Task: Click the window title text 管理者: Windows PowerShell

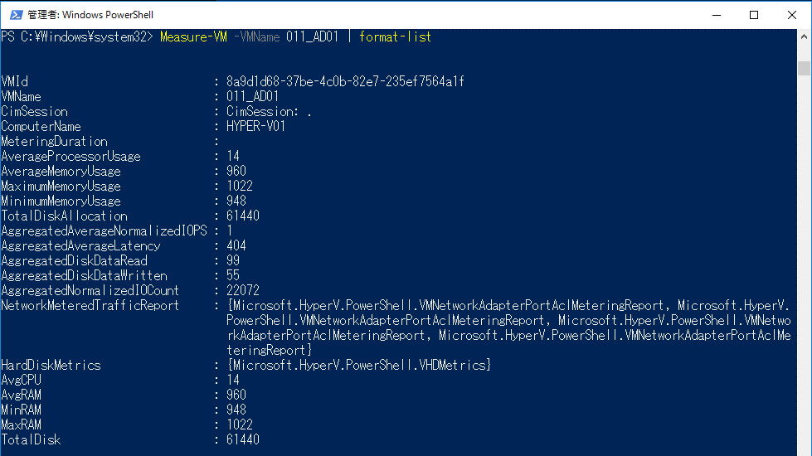Action: point(90,15)
